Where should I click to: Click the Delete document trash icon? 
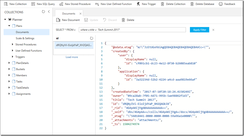coord(123,20)
